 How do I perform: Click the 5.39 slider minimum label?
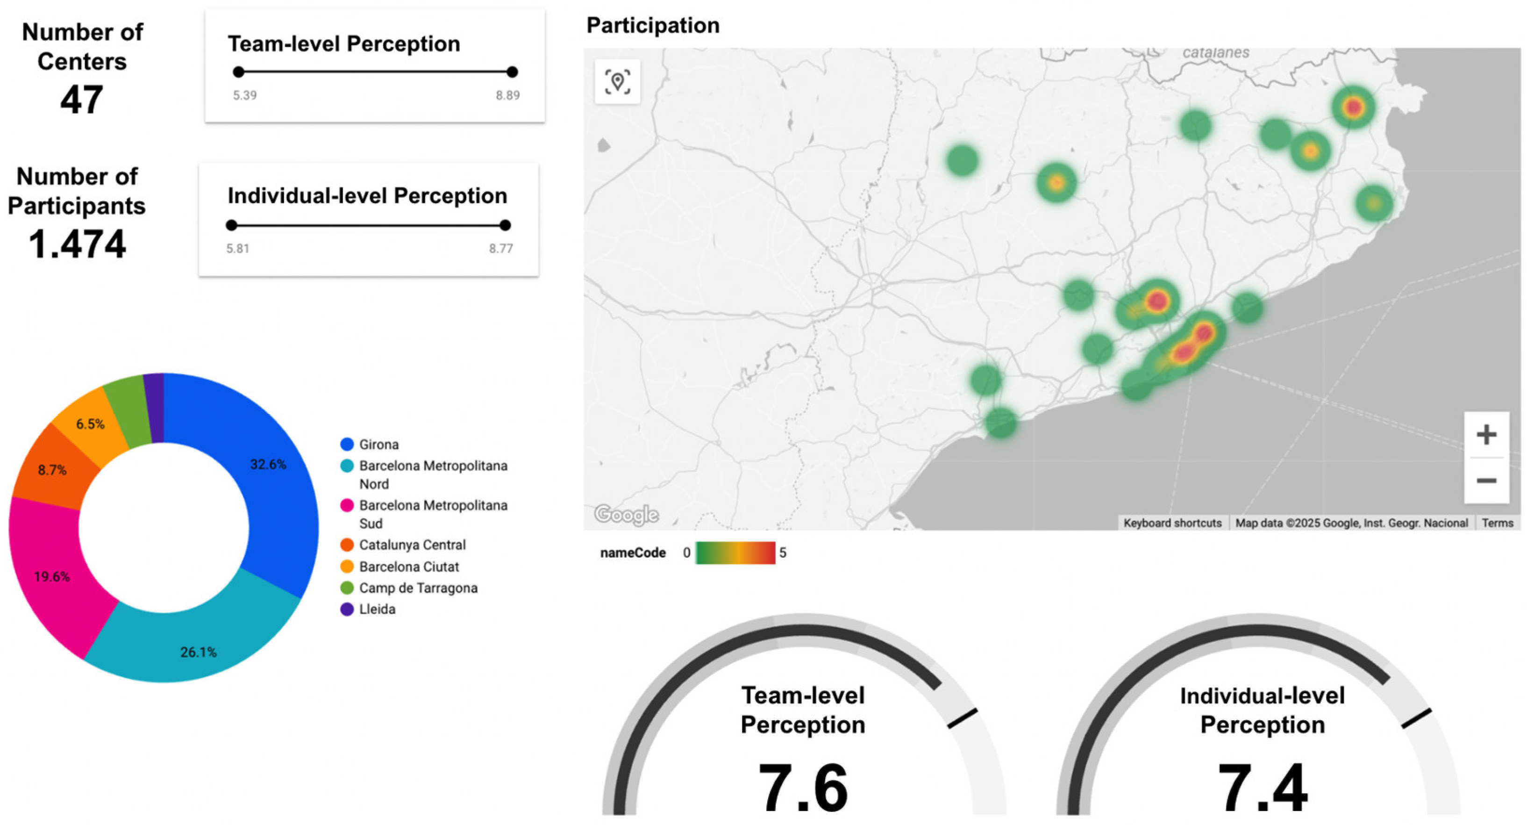pos(245,95)
